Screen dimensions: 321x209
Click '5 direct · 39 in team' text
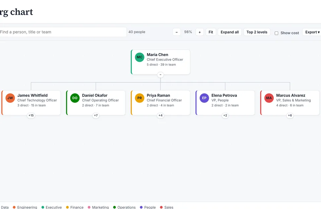click(161, 65)
